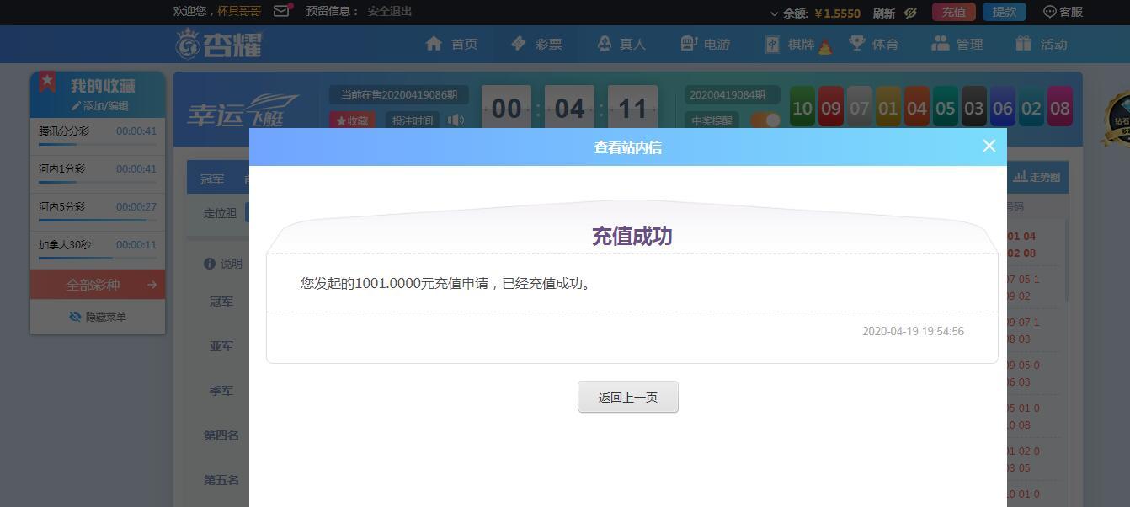This screenshot has height=507, width=1130.
Task: Open the mail envelope icon
Action: (282, 11)
